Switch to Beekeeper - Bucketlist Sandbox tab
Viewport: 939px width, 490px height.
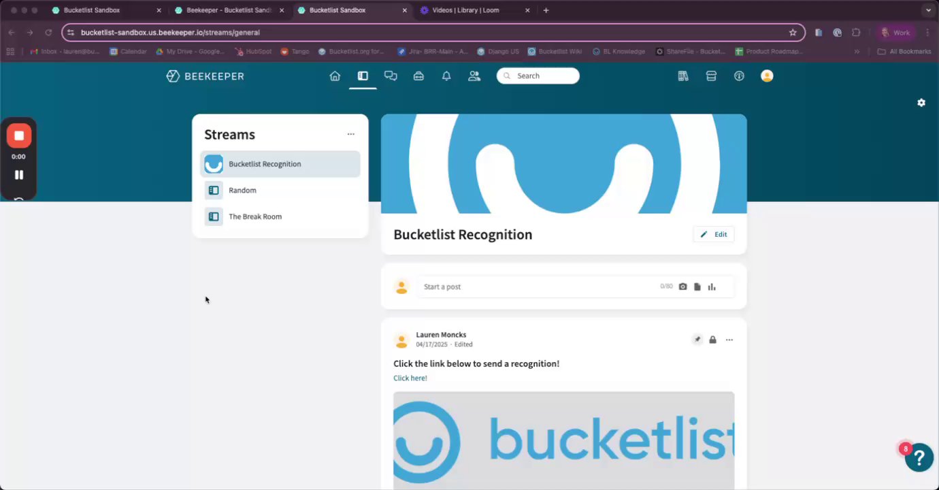point(229,10)
